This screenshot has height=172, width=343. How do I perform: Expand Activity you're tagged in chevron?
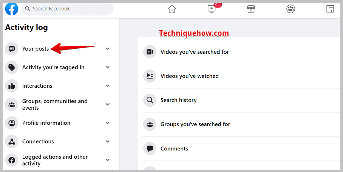coord(107,67)
